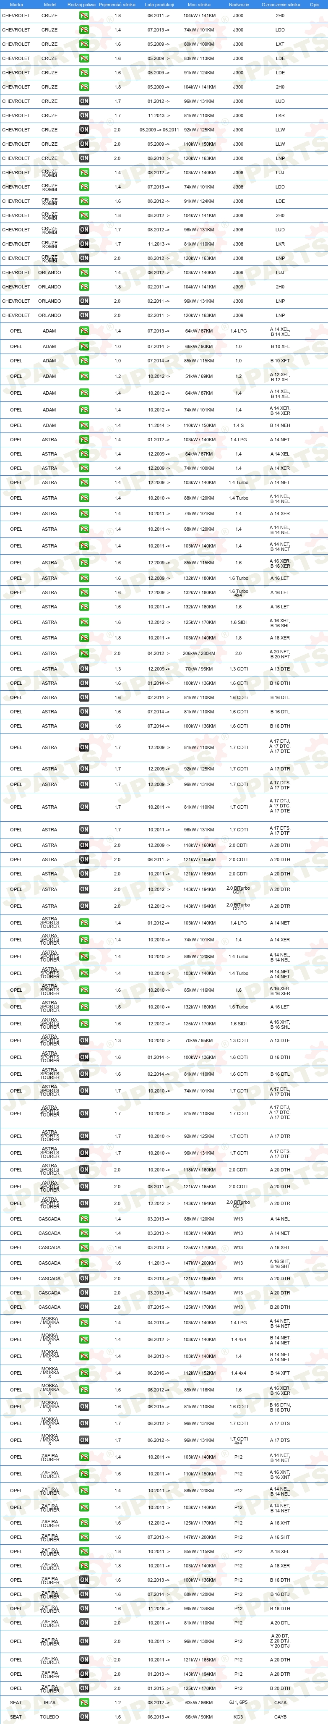Image resolution: width=328 pixels, height=1724 pixels.
Task: Click the CAYB engine code cell
Action: (280, 1716)
